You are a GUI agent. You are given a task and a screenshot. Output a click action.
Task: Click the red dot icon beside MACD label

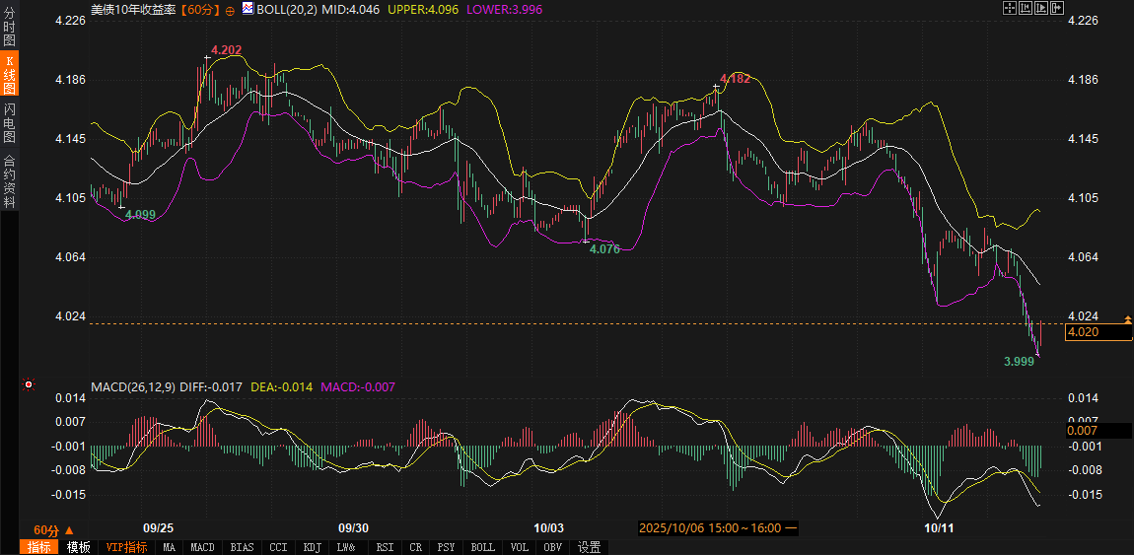click(x=29, y=384)
